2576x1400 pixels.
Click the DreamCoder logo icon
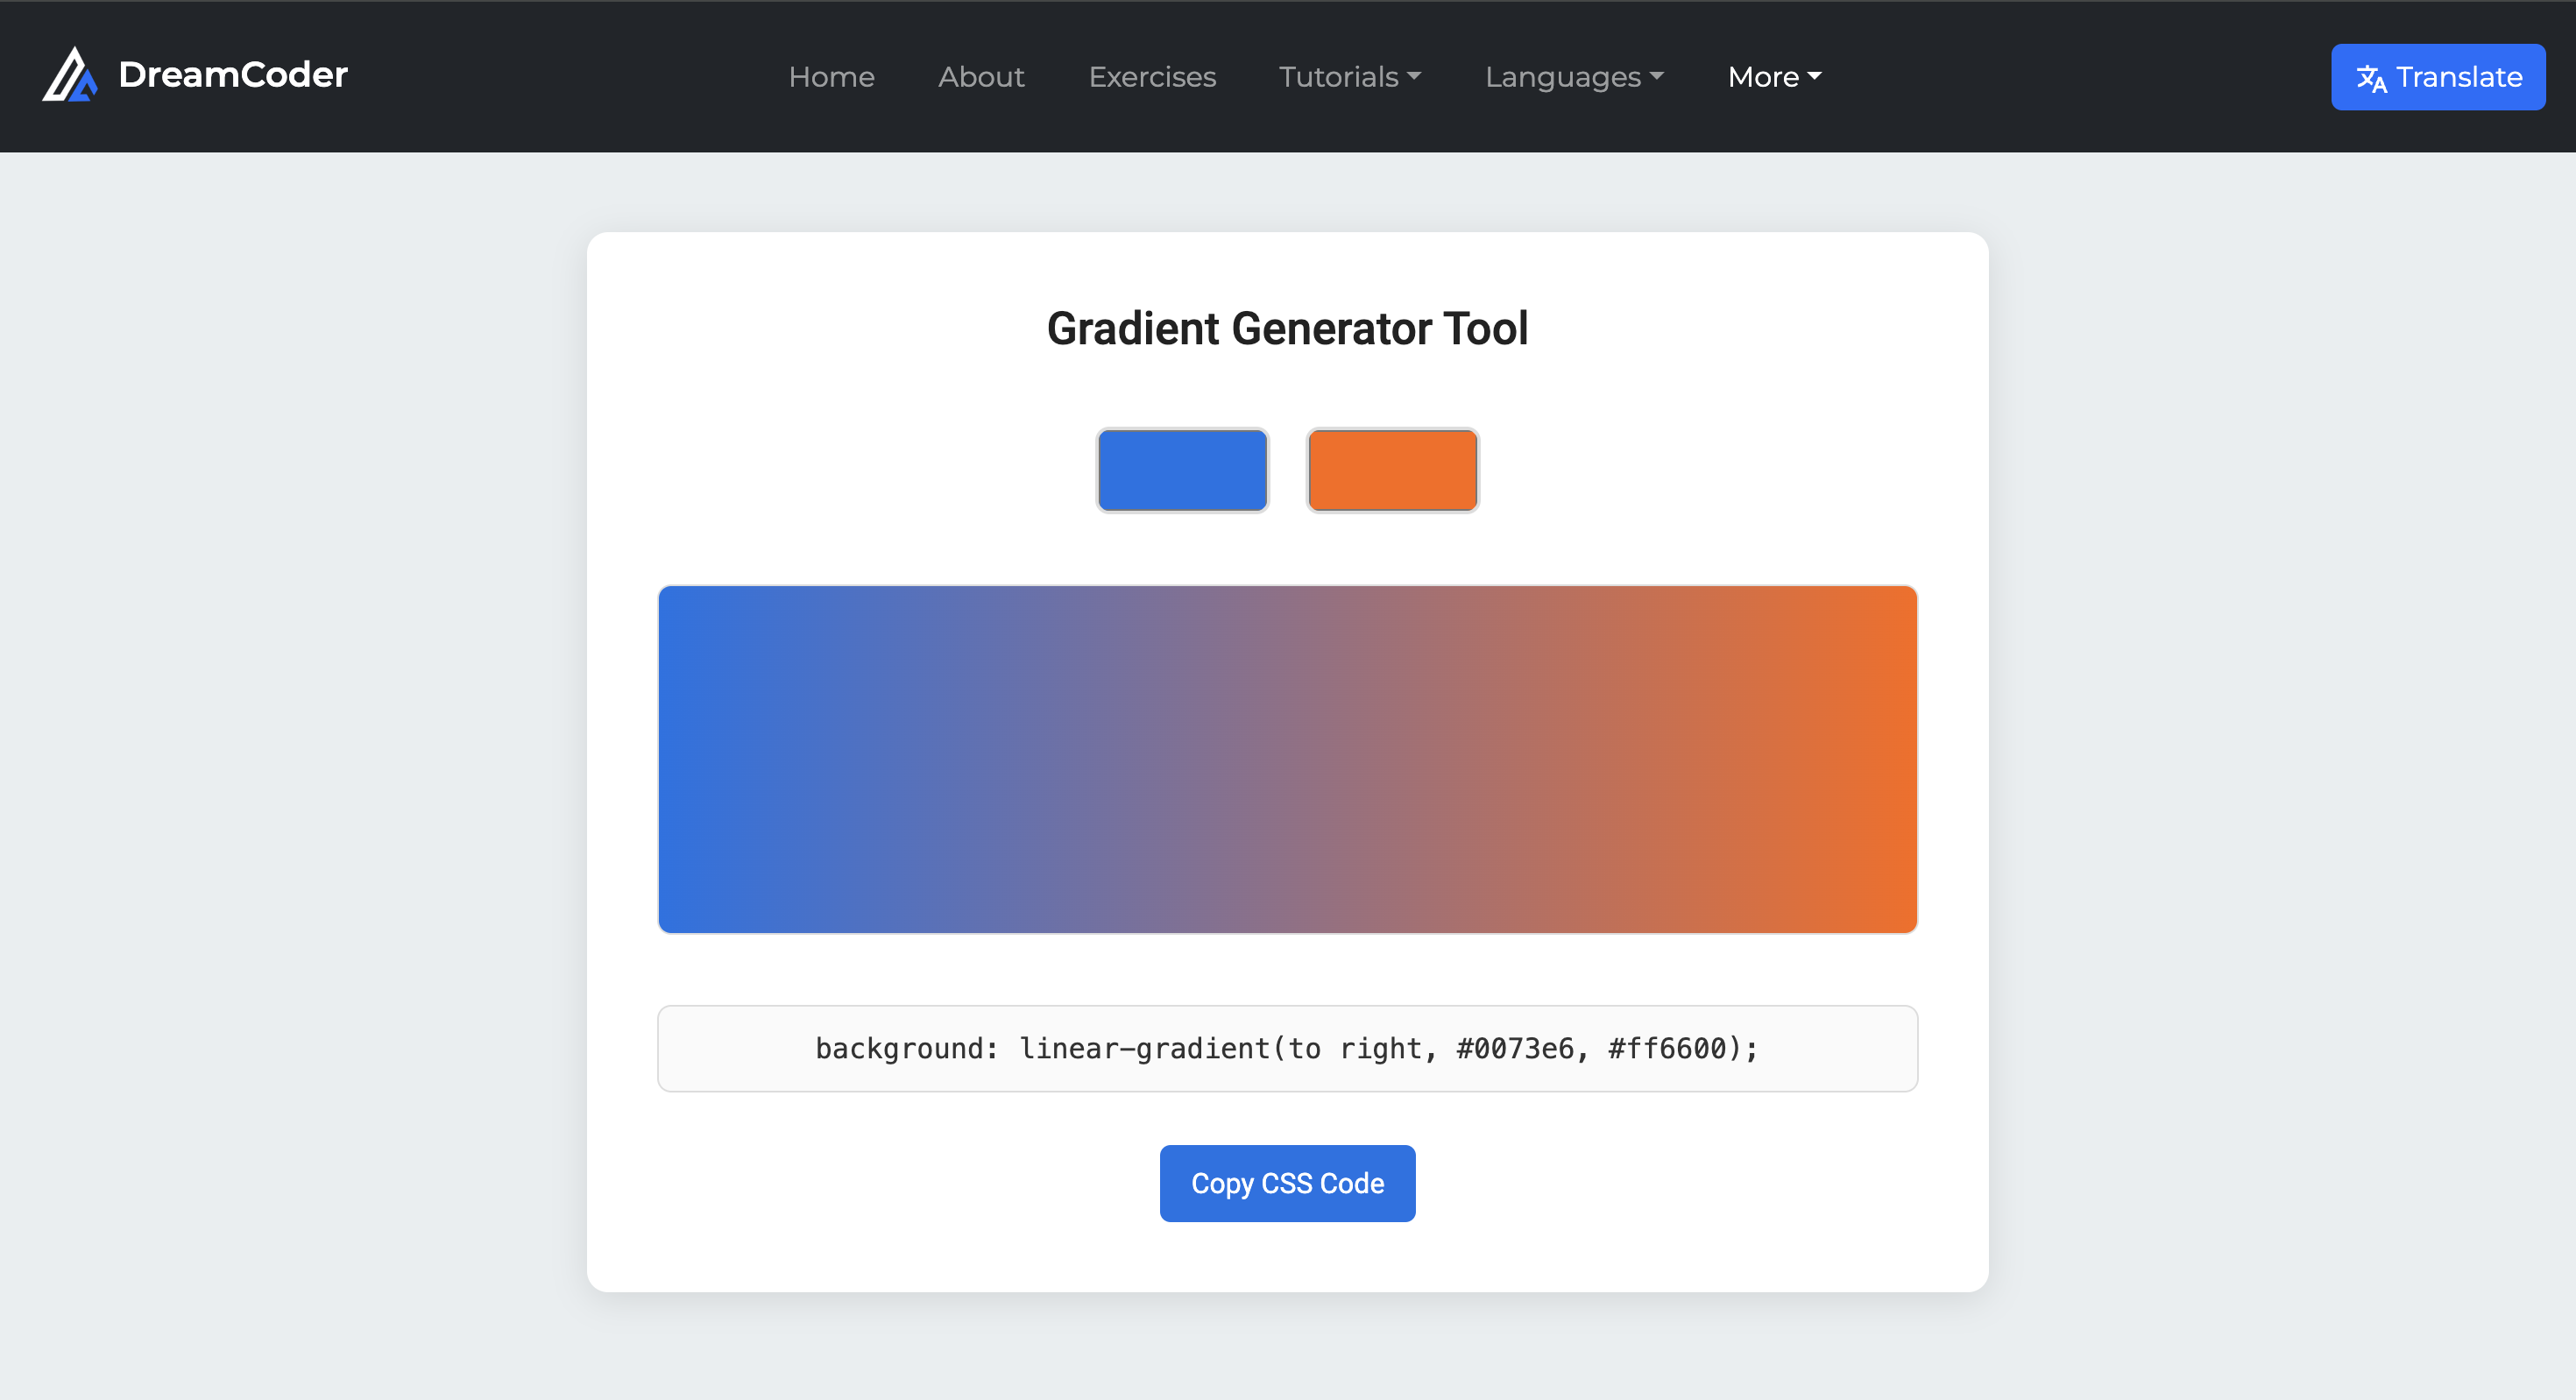tap(70, 75)
